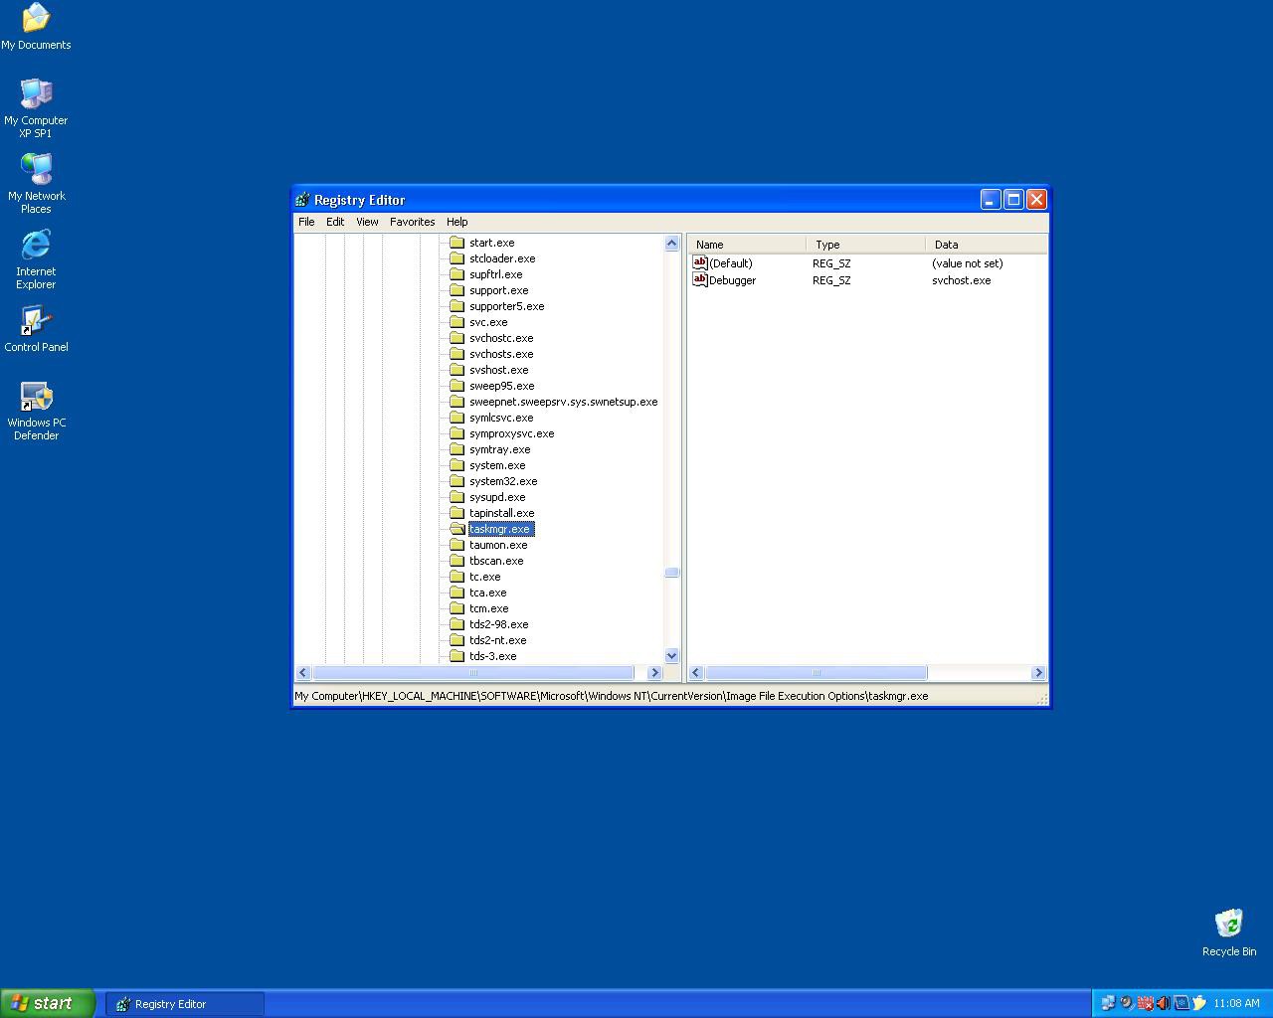Click the Start button

[x=48, y=1003]
